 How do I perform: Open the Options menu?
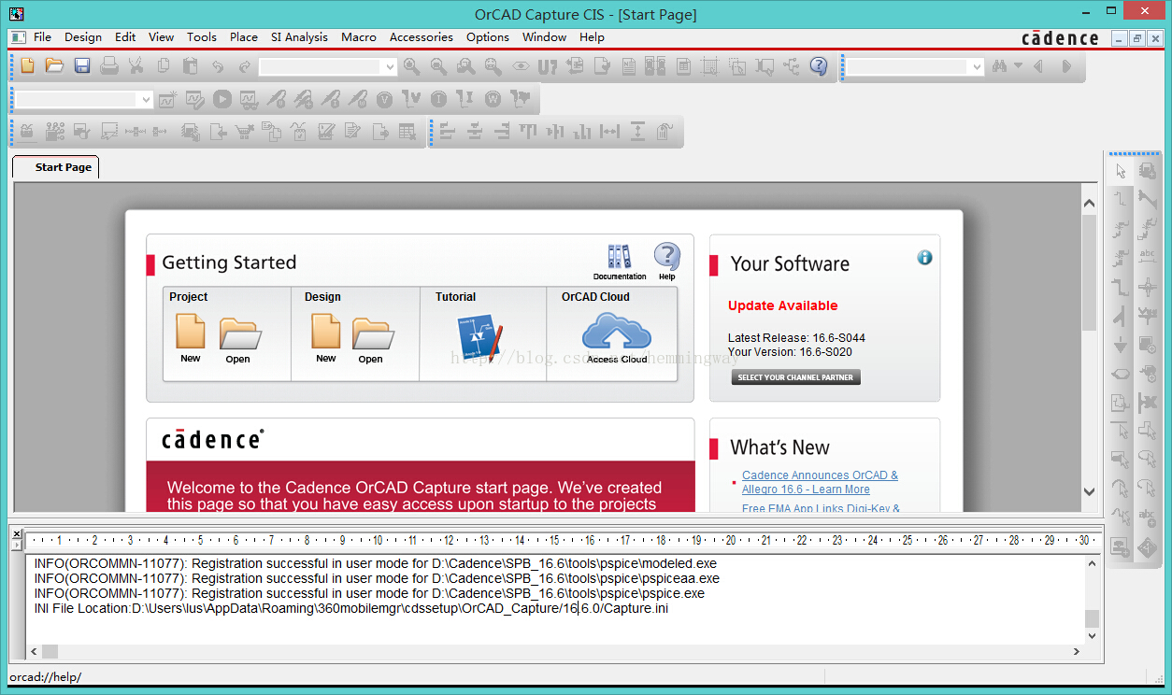(488, 37)
